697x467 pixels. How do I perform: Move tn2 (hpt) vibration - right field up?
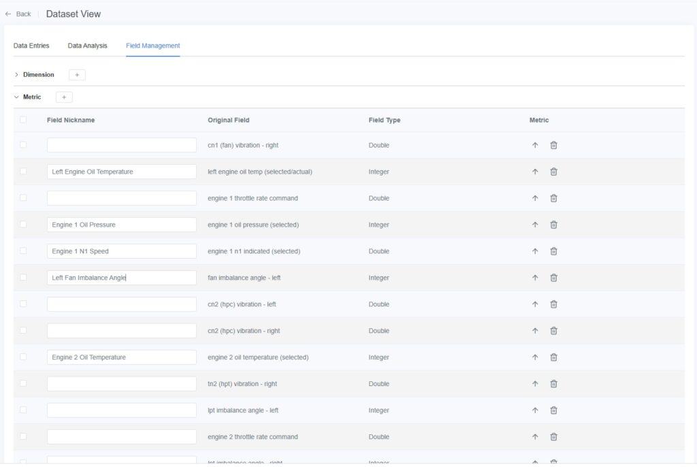point(535,384)
